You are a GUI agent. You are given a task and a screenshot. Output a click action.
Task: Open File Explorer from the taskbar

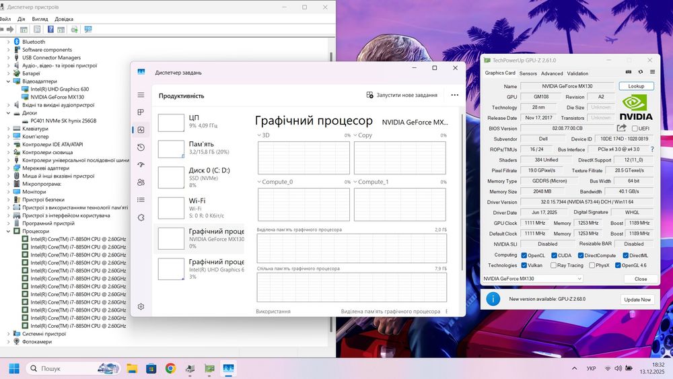click(132, 368)
